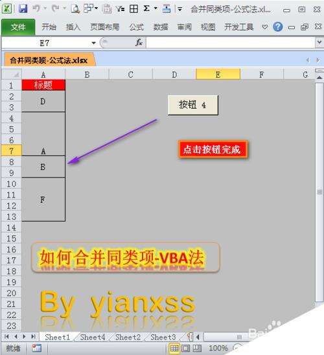
Task: Click the Undo arrow icon
Action: click(36, 8)
